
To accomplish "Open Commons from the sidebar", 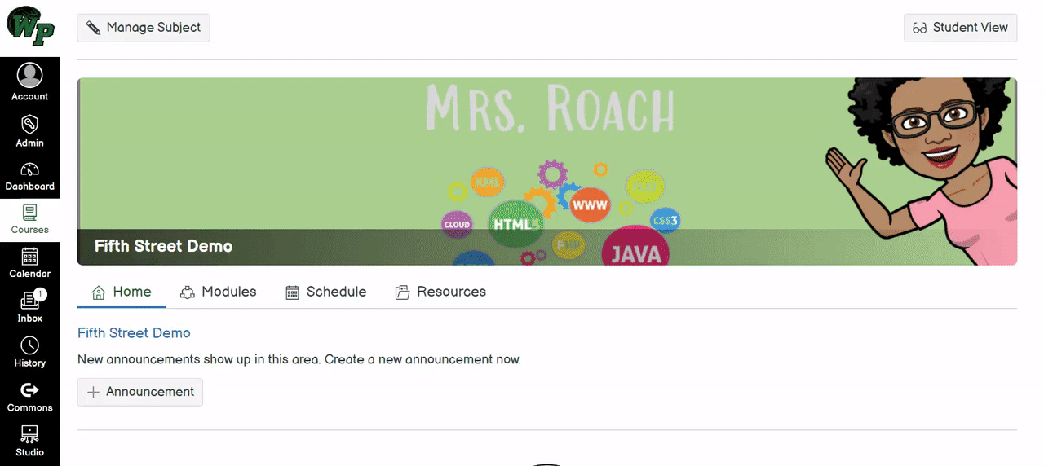I will point(30,397).
